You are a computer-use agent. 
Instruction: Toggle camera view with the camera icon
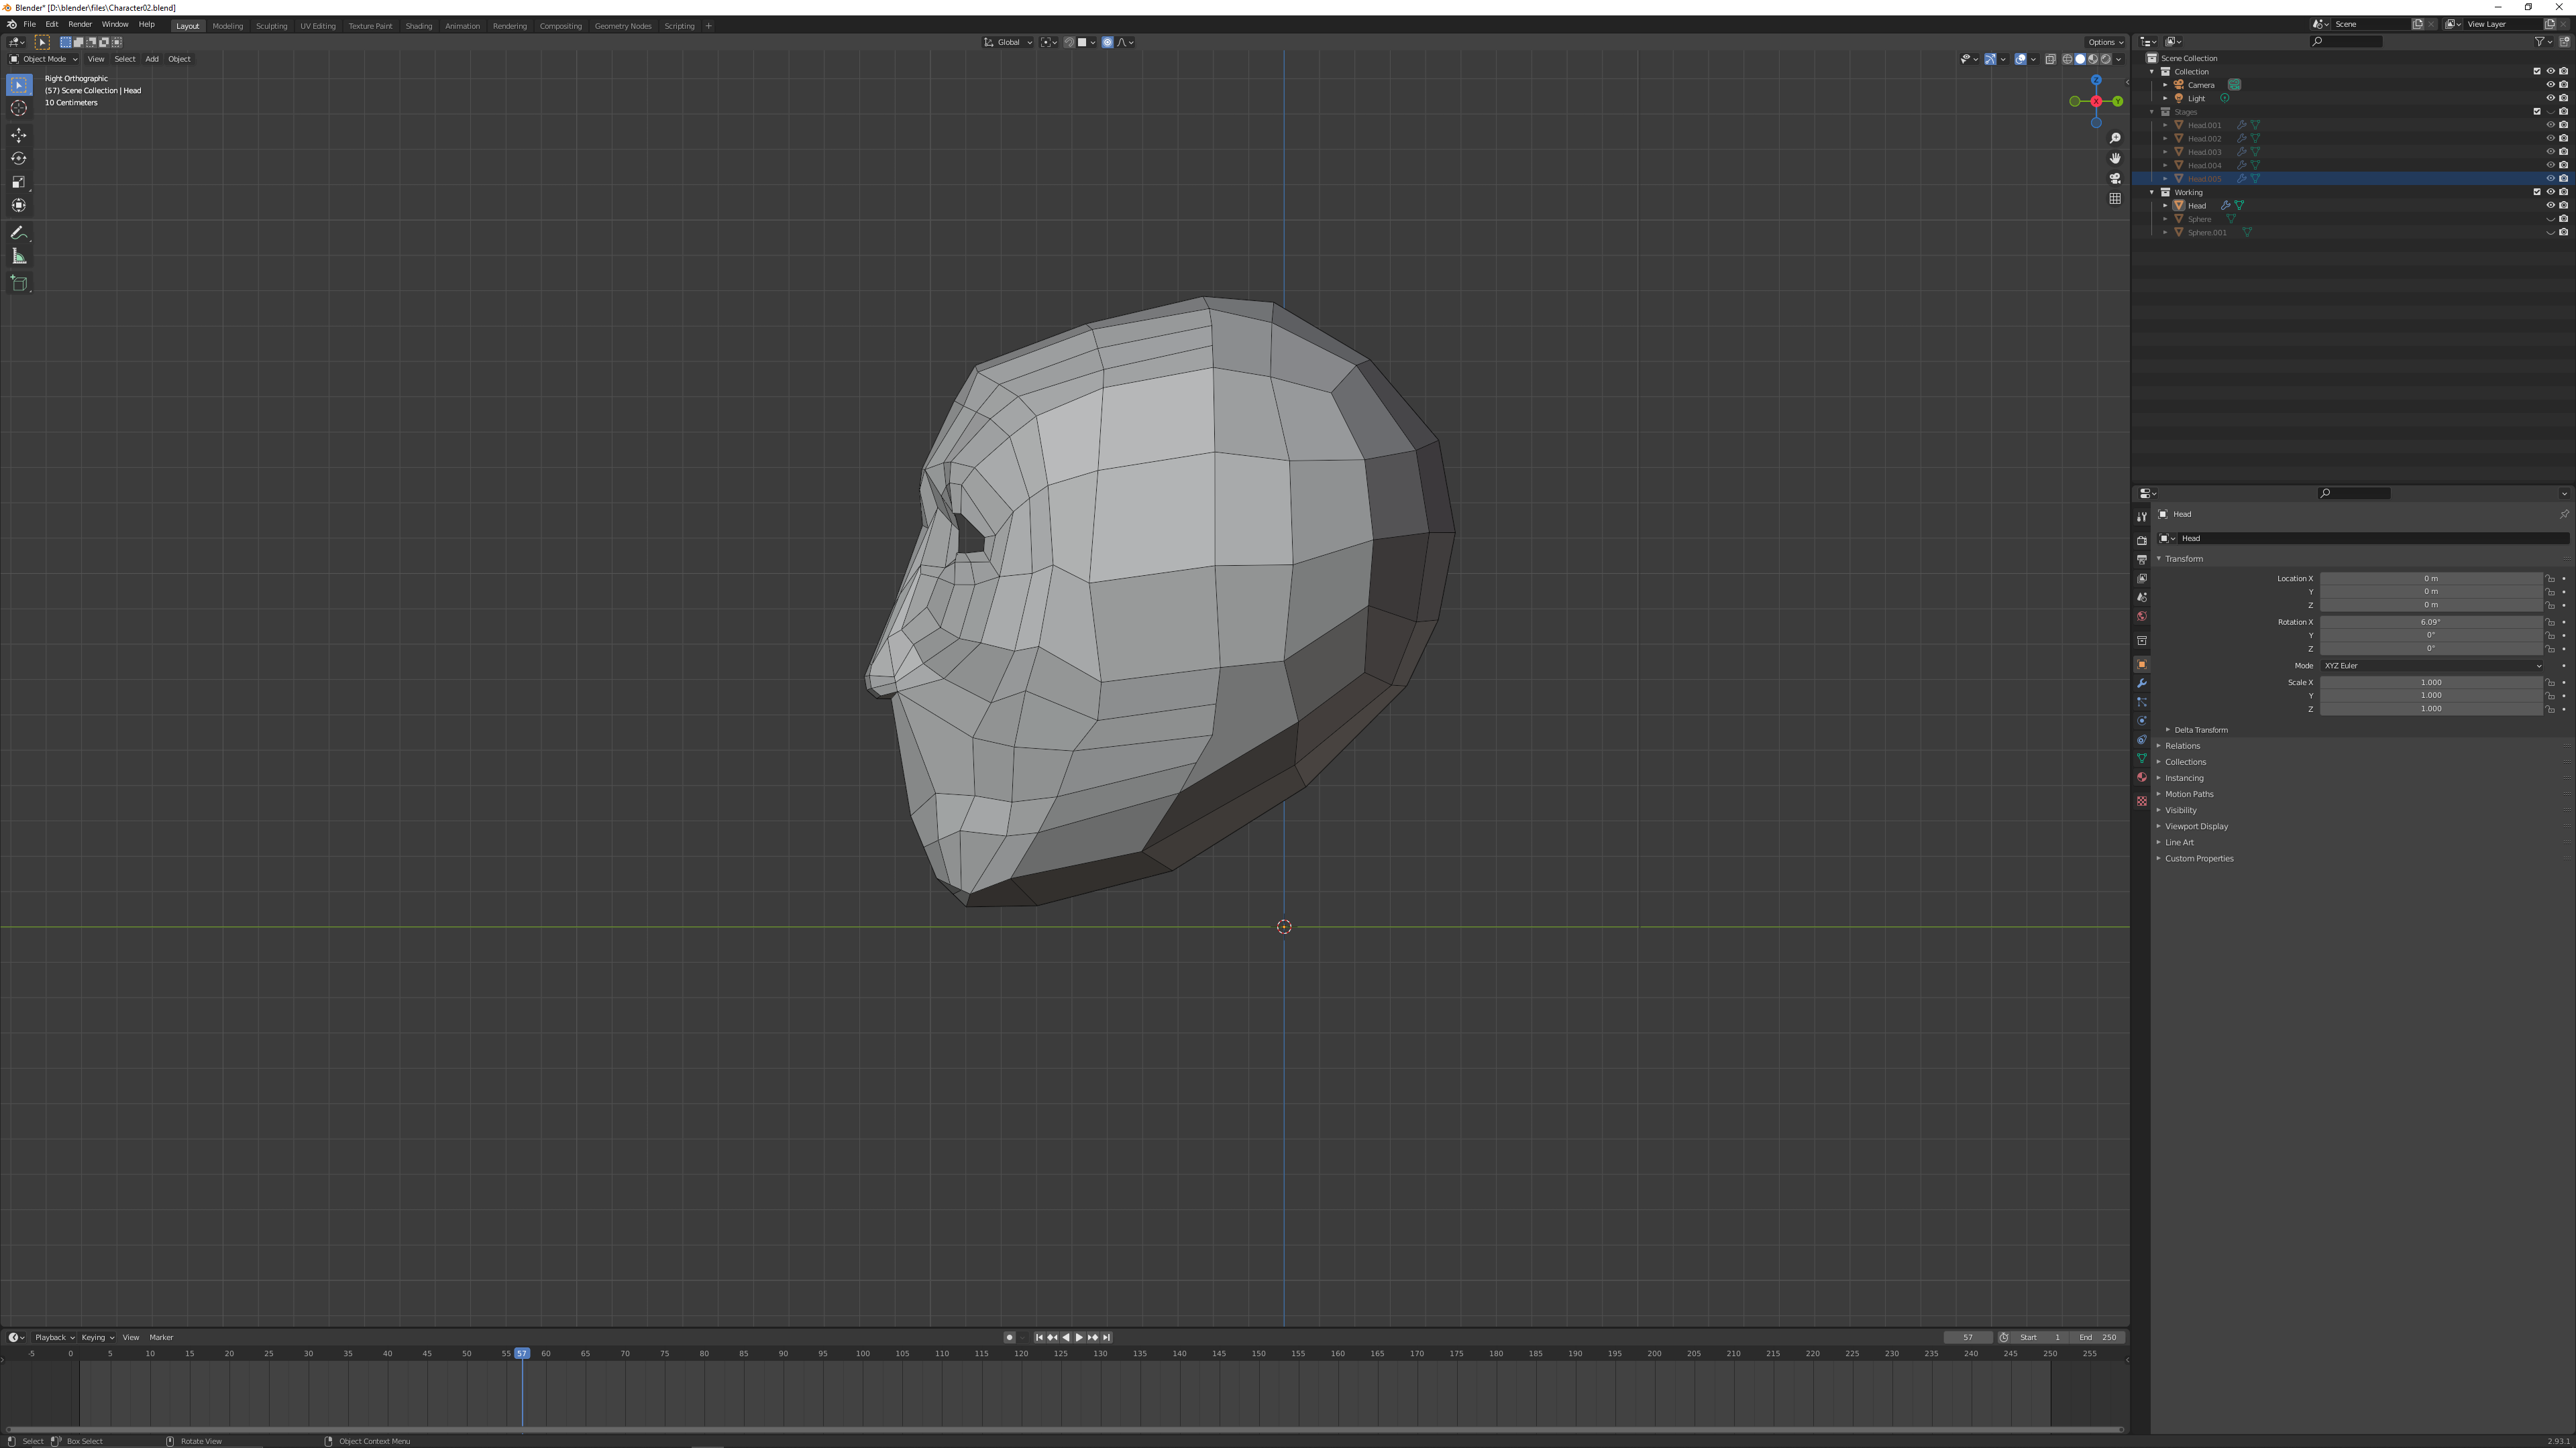(x=2115, y=178)
